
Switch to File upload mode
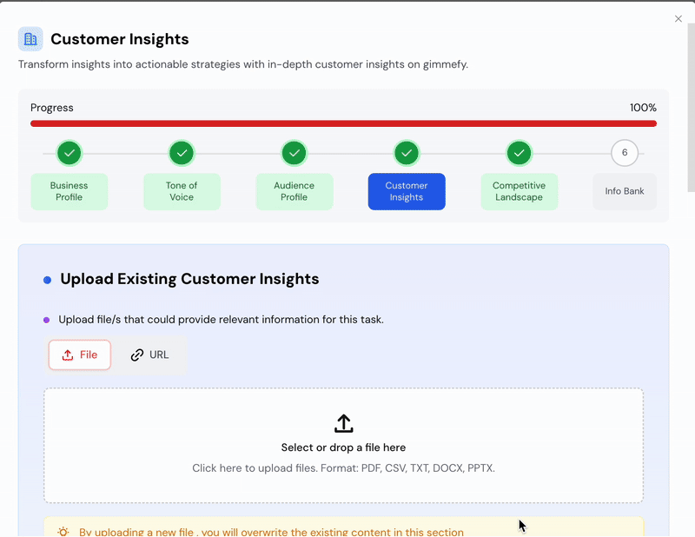80,355
